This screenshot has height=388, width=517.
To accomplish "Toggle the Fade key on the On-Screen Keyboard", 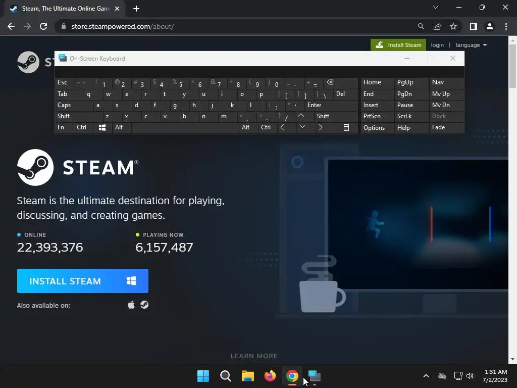I will pos(446,127).
